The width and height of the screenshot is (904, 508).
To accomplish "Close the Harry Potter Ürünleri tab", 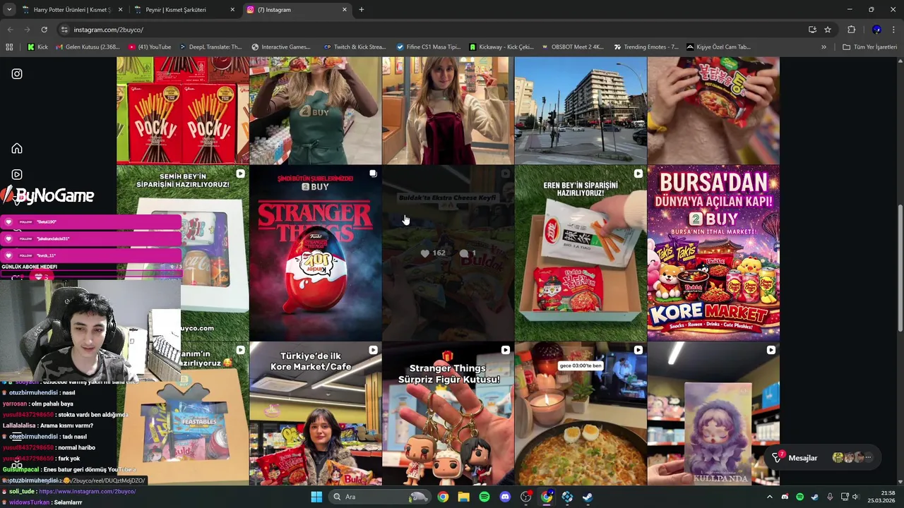I will [120, 10].
